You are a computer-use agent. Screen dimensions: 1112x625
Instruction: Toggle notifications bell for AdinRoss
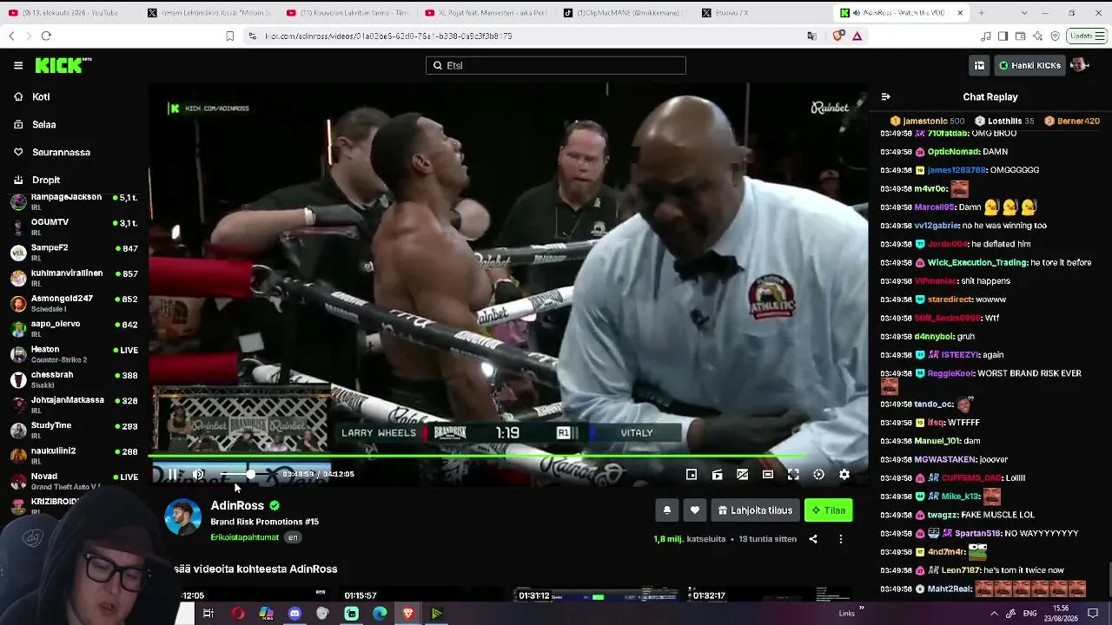tap(667, 510)
